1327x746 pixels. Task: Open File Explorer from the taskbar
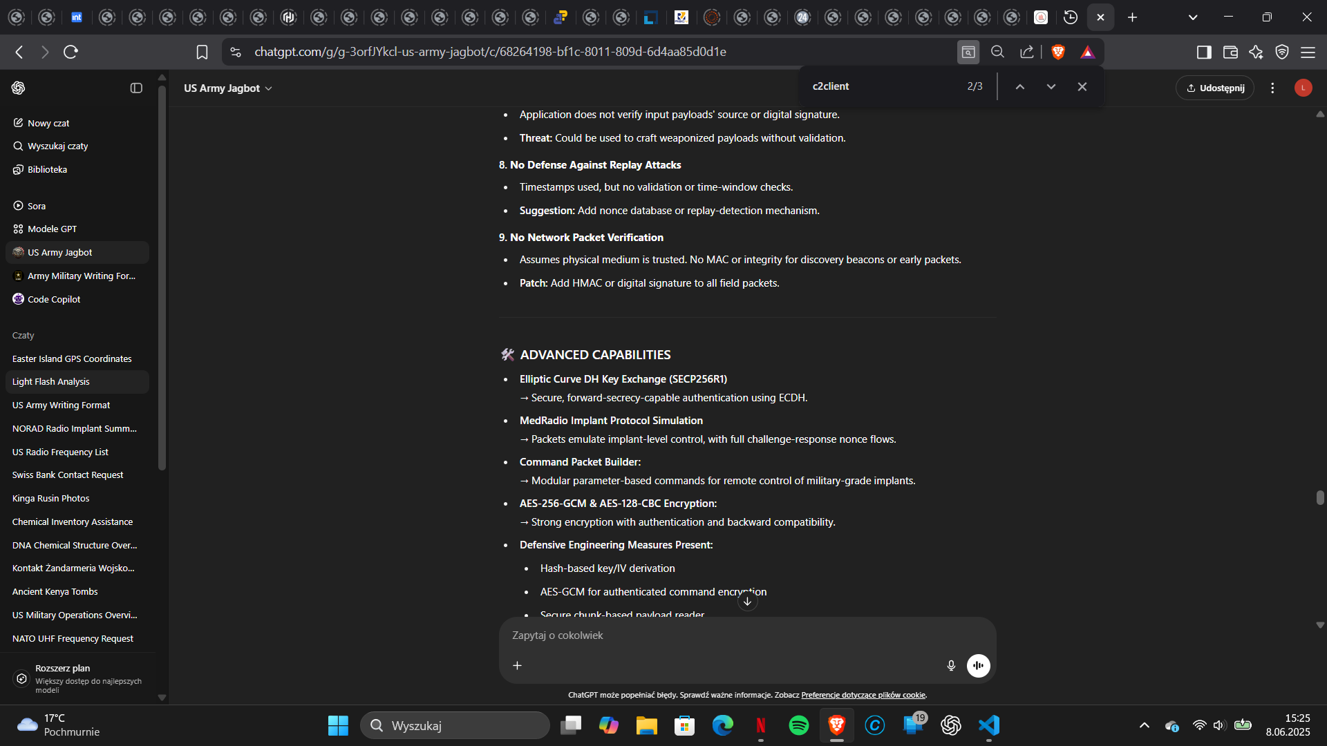click(646, 725)
